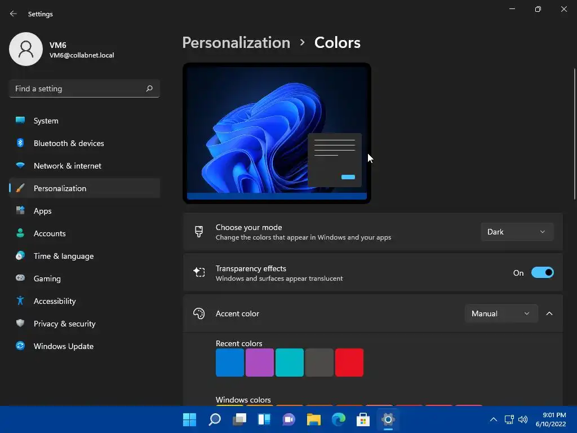
Task: Open Accessibility settings category
Action: [85, 301]
